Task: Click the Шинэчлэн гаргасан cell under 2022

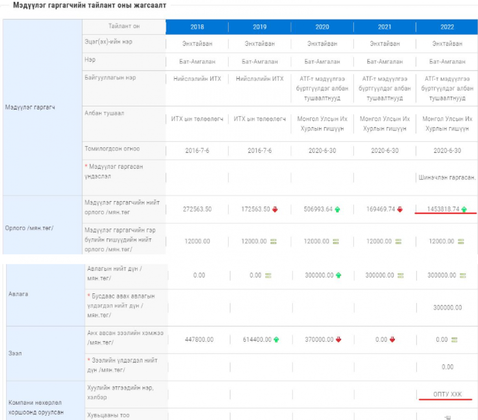Action: click(447, 177)
